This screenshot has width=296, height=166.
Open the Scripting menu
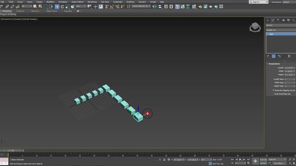point(130,2)
